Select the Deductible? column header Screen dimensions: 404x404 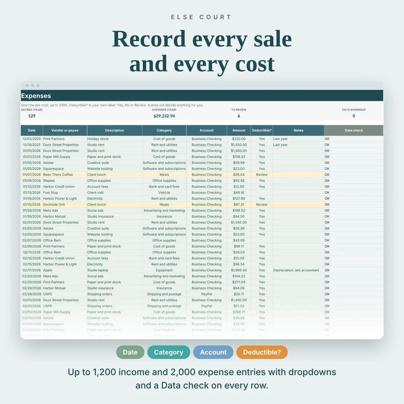pos(262,130)
